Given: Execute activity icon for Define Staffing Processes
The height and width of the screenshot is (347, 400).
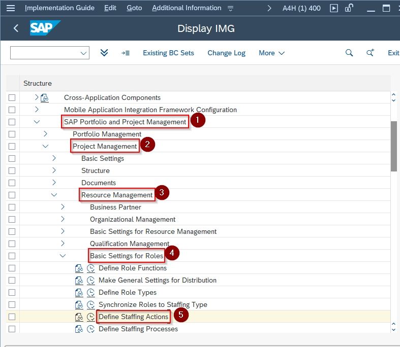Looking at the screenshot, I should (90, 329).
